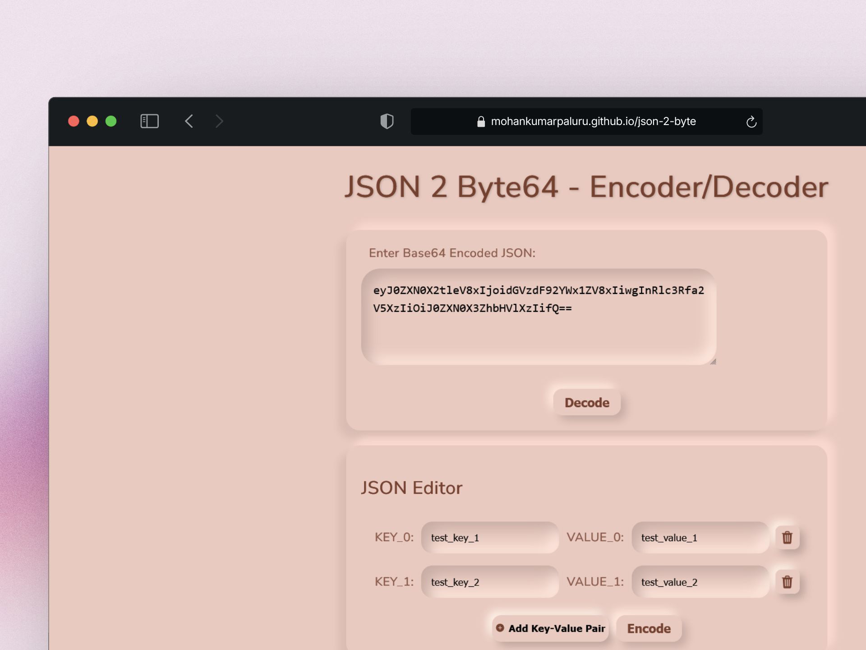Open the privacy shield report icon
Image resolution: width=866 pixels, height=650 pixels.
click(387, 121)
